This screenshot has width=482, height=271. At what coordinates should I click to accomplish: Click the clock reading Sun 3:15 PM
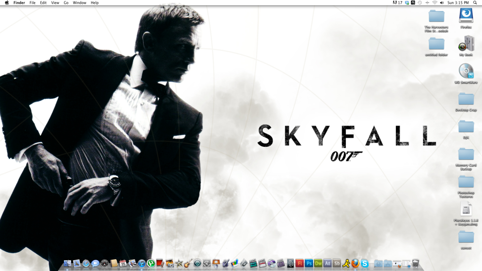pos(458,3)
